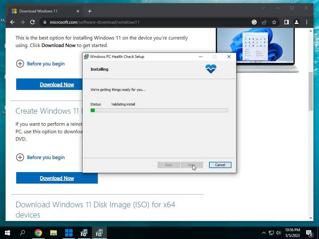Open Chrome three-dot menu
This screenshot has height=239, width=319.
(307, 22)
